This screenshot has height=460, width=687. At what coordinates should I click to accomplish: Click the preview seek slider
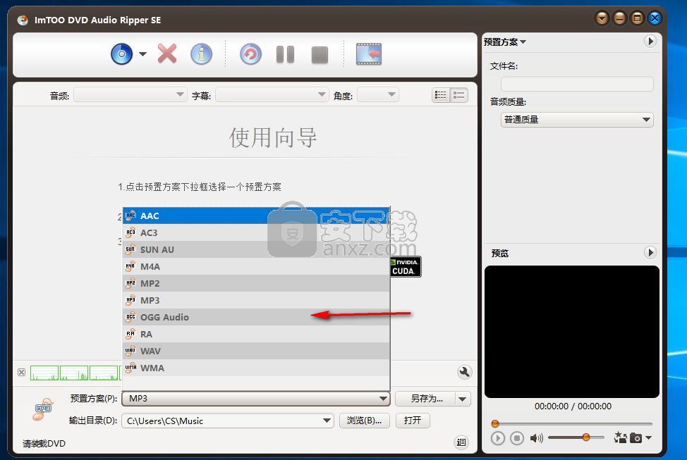click(573, 423)
